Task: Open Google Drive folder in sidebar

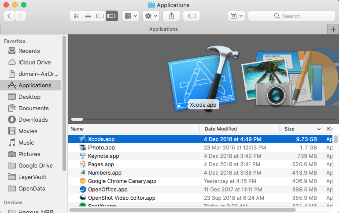Action: click(30, 166)
